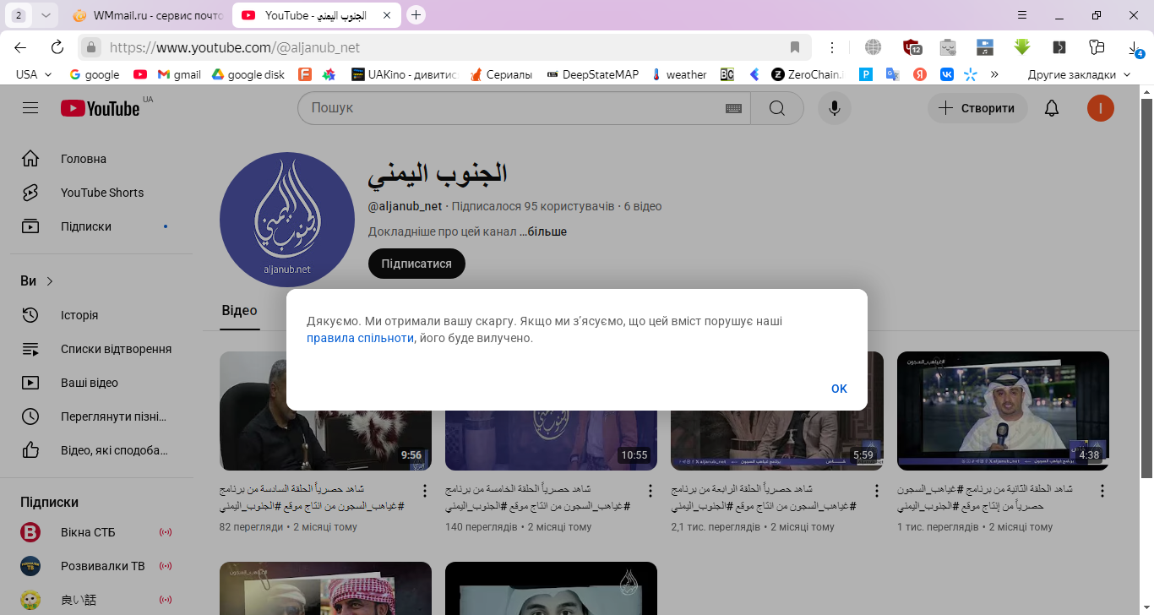Screen dimensions: 1154x615
Task: Expand the tab list dropdown arrow
Action: click(x=46, y=15)
